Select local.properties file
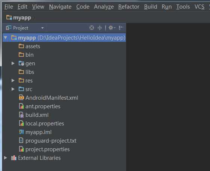The width and height of the screenshot is (210, 171). click(45, 124)
